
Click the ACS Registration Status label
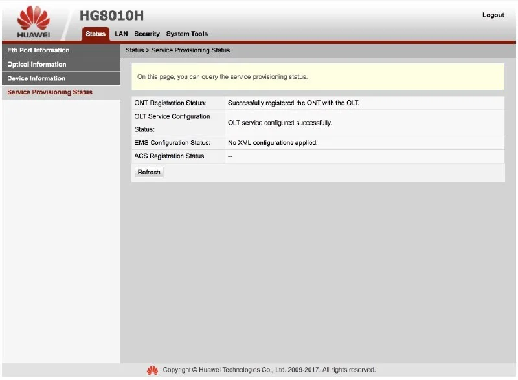click(x=170, y=156)
